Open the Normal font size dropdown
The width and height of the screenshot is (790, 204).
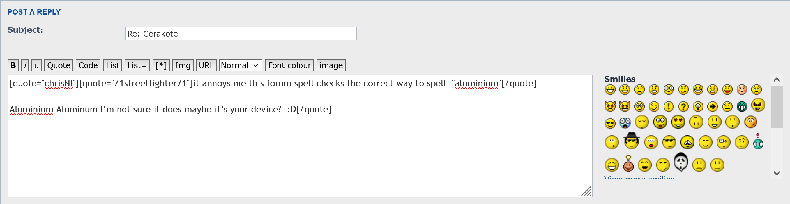tap(240, 65)
